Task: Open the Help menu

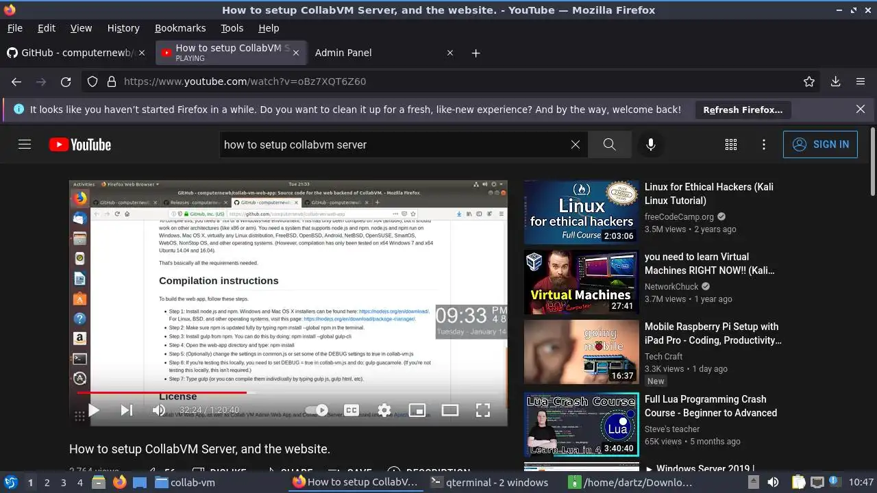Action: point(269,28)
